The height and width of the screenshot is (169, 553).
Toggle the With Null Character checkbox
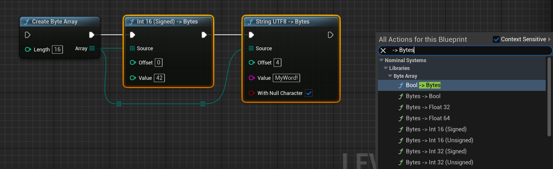309,93
